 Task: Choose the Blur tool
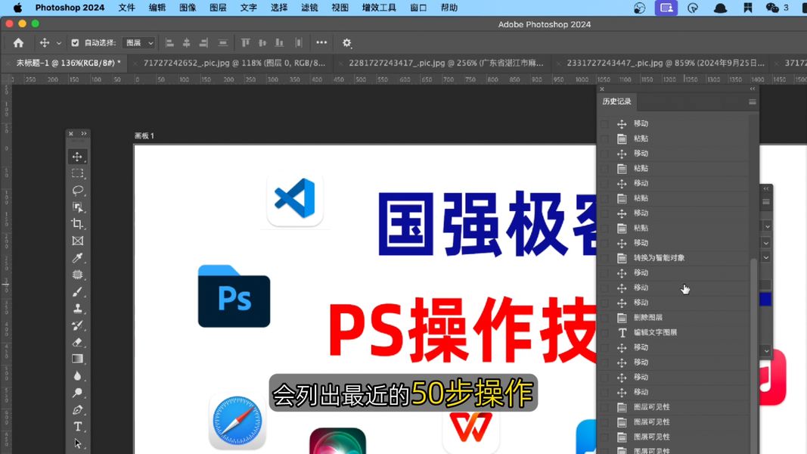(77, 376)
